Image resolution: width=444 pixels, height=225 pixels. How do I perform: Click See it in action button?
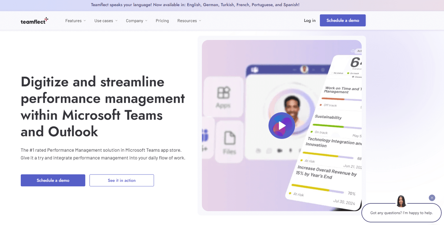tap(122, 180)
